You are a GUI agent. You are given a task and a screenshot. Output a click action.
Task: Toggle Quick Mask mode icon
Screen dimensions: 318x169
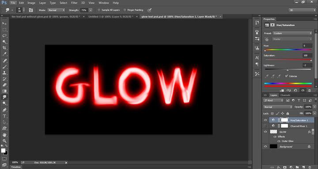[x=4, y=159]
